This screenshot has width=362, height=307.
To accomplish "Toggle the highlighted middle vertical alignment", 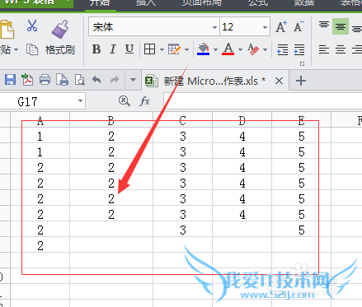I will coord(341,26).
